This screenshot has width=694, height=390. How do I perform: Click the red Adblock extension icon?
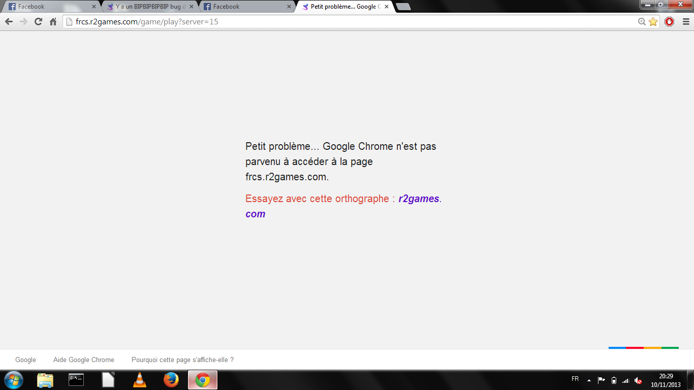pos(669,22)
